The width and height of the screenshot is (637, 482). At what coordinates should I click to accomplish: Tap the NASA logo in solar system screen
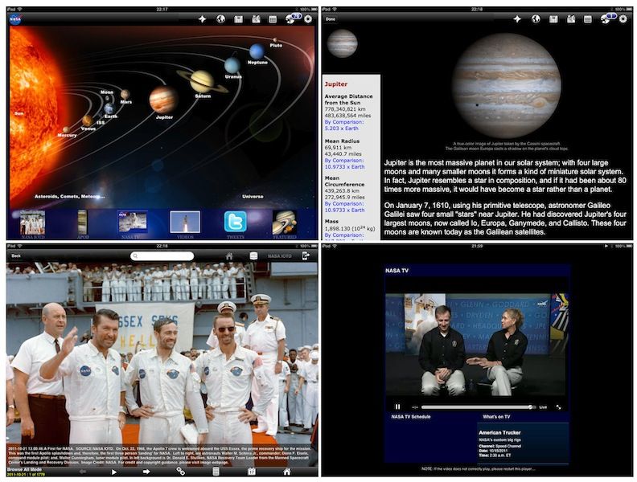tap(15, 19)
